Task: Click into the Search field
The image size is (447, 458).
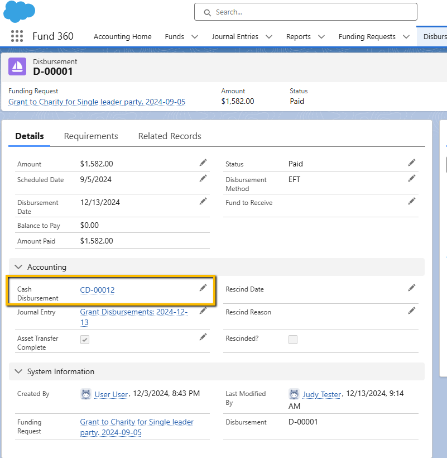Action: (306, 12)
